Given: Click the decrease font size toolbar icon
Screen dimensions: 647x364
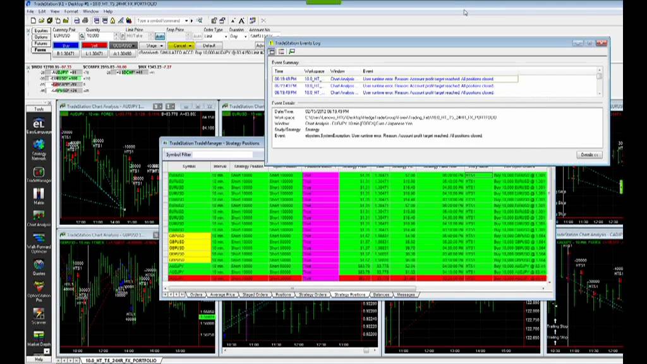Looking at the screenshot, I should click(x=234, y=21).
